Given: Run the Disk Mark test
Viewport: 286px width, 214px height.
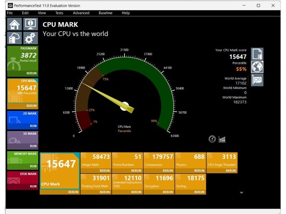Looking at the screenshot, I should tap(33, 186).
